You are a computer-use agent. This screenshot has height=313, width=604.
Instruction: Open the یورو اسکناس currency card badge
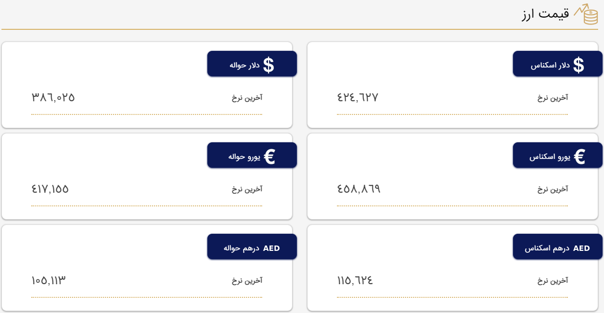pyautogui.click(x=558, y=155)
